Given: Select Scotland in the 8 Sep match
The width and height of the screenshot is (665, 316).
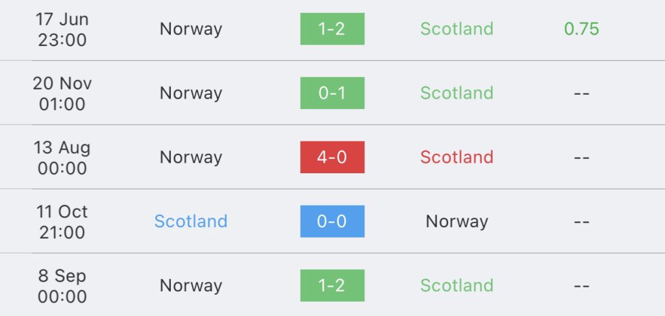Looking at the screenshot, I should point(457,286).
